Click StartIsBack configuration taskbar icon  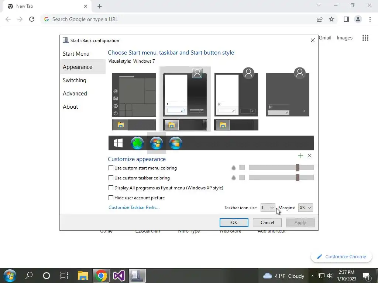pyautogui.click(x=137, y=276)
